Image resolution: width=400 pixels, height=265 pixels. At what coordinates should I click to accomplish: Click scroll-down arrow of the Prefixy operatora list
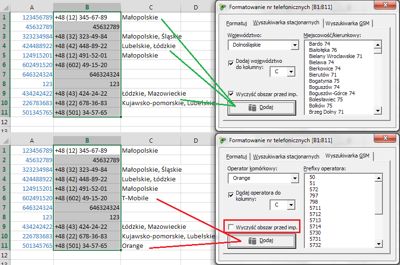point(379,244)
